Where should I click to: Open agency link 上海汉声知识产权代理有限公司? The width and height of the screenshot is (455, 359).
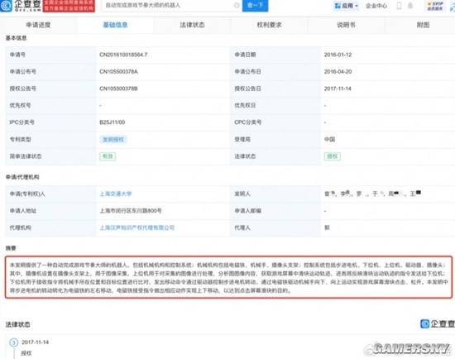137,227
